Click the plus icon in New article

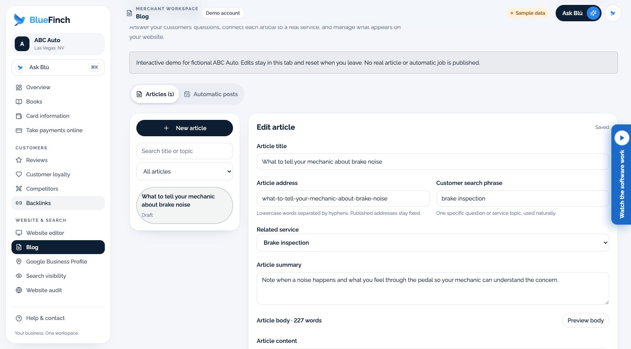[x=166, y=128]
